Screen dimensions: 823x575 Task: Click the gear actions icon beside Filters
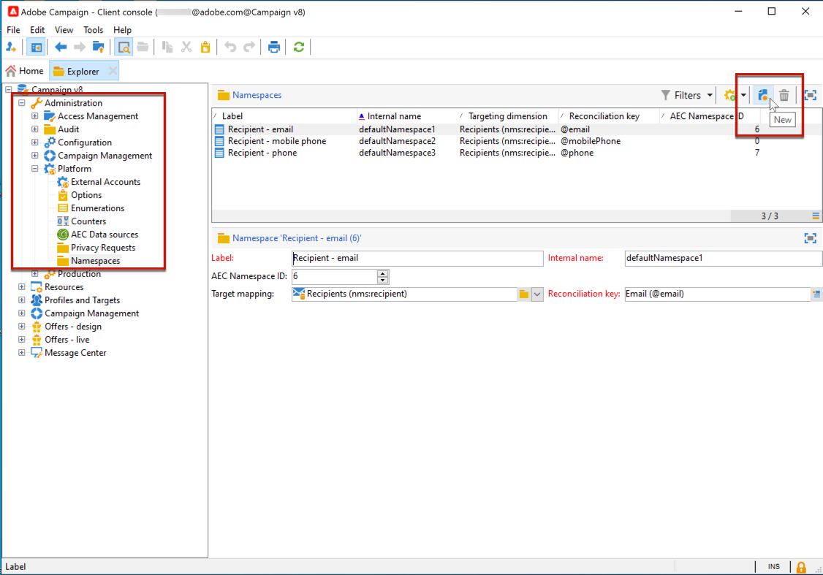(x=729, y=95)
